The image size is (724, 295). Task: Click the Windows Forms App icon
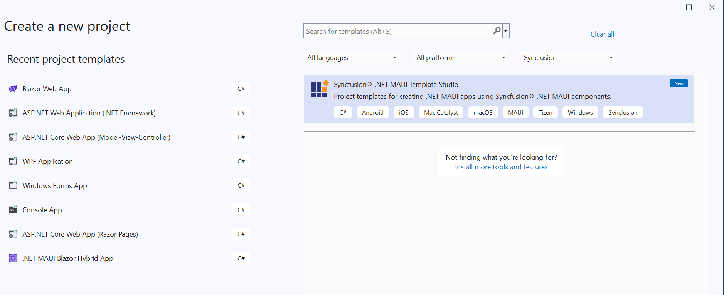click(x=13, y=185)
